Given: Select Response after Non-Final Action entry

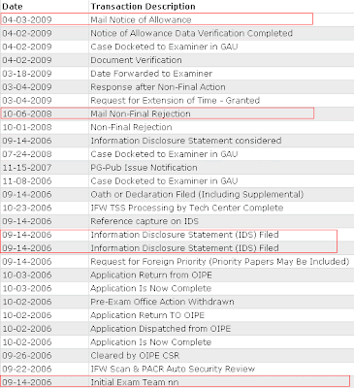Looking at the screenshot, I should click(x=158, y=87).
